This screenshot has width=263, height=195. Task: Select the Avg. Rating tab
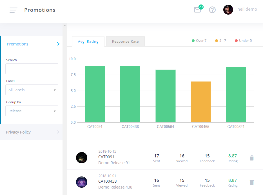point(88,42)
